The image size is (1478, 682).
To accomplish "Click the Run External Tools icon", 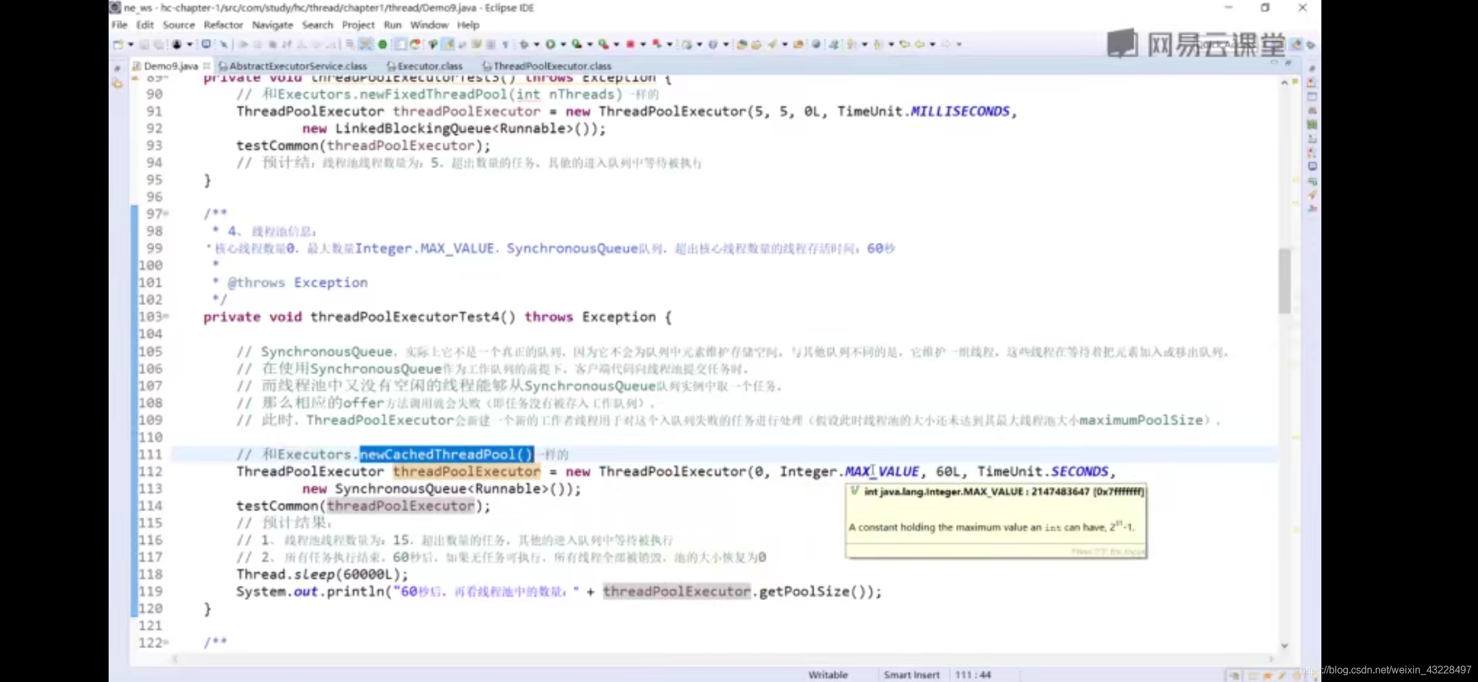I will (603, 44).
